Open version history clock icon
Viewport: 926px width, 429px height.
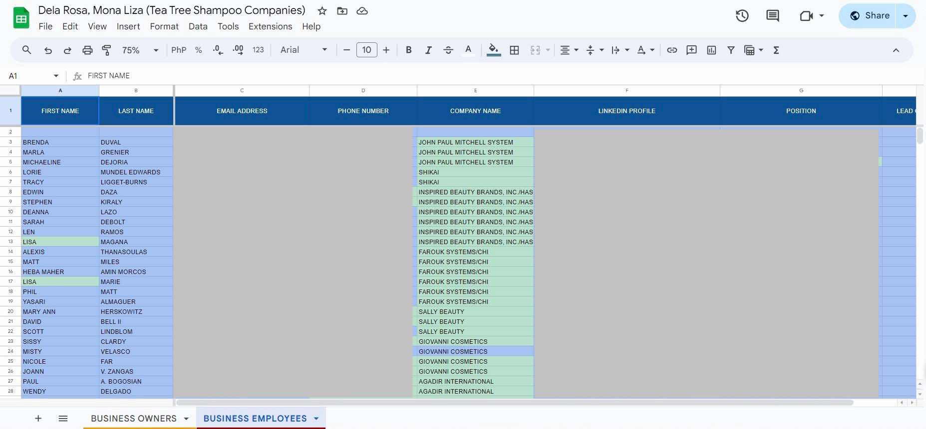tap(742, 16)
